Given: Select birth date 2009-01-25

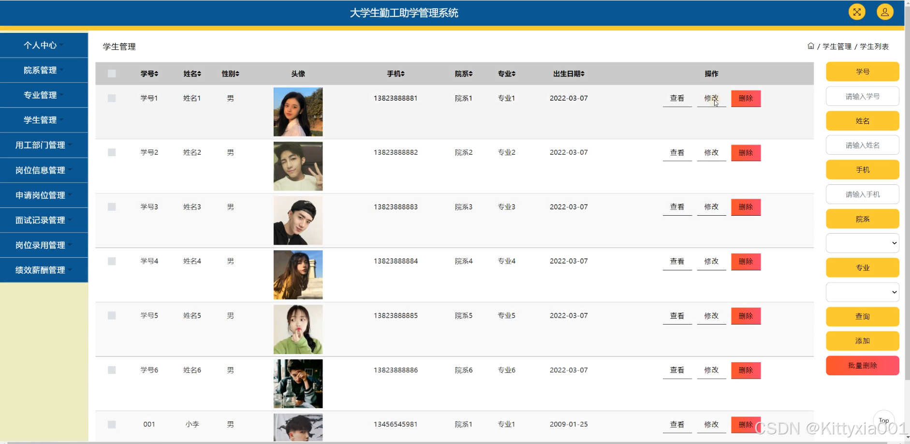Looking at the screenshot, I should (x=569, y=425).
